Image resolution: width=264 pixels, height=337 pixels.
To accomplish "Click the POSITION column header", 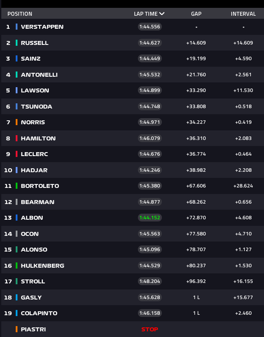I will (20, 14).
